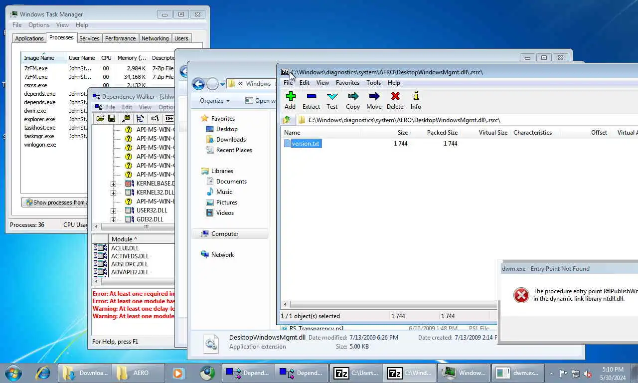Viewport: 638px width, 383px height.
Task: Switch to Services tab in Task Manager
Action: [89, 38]
